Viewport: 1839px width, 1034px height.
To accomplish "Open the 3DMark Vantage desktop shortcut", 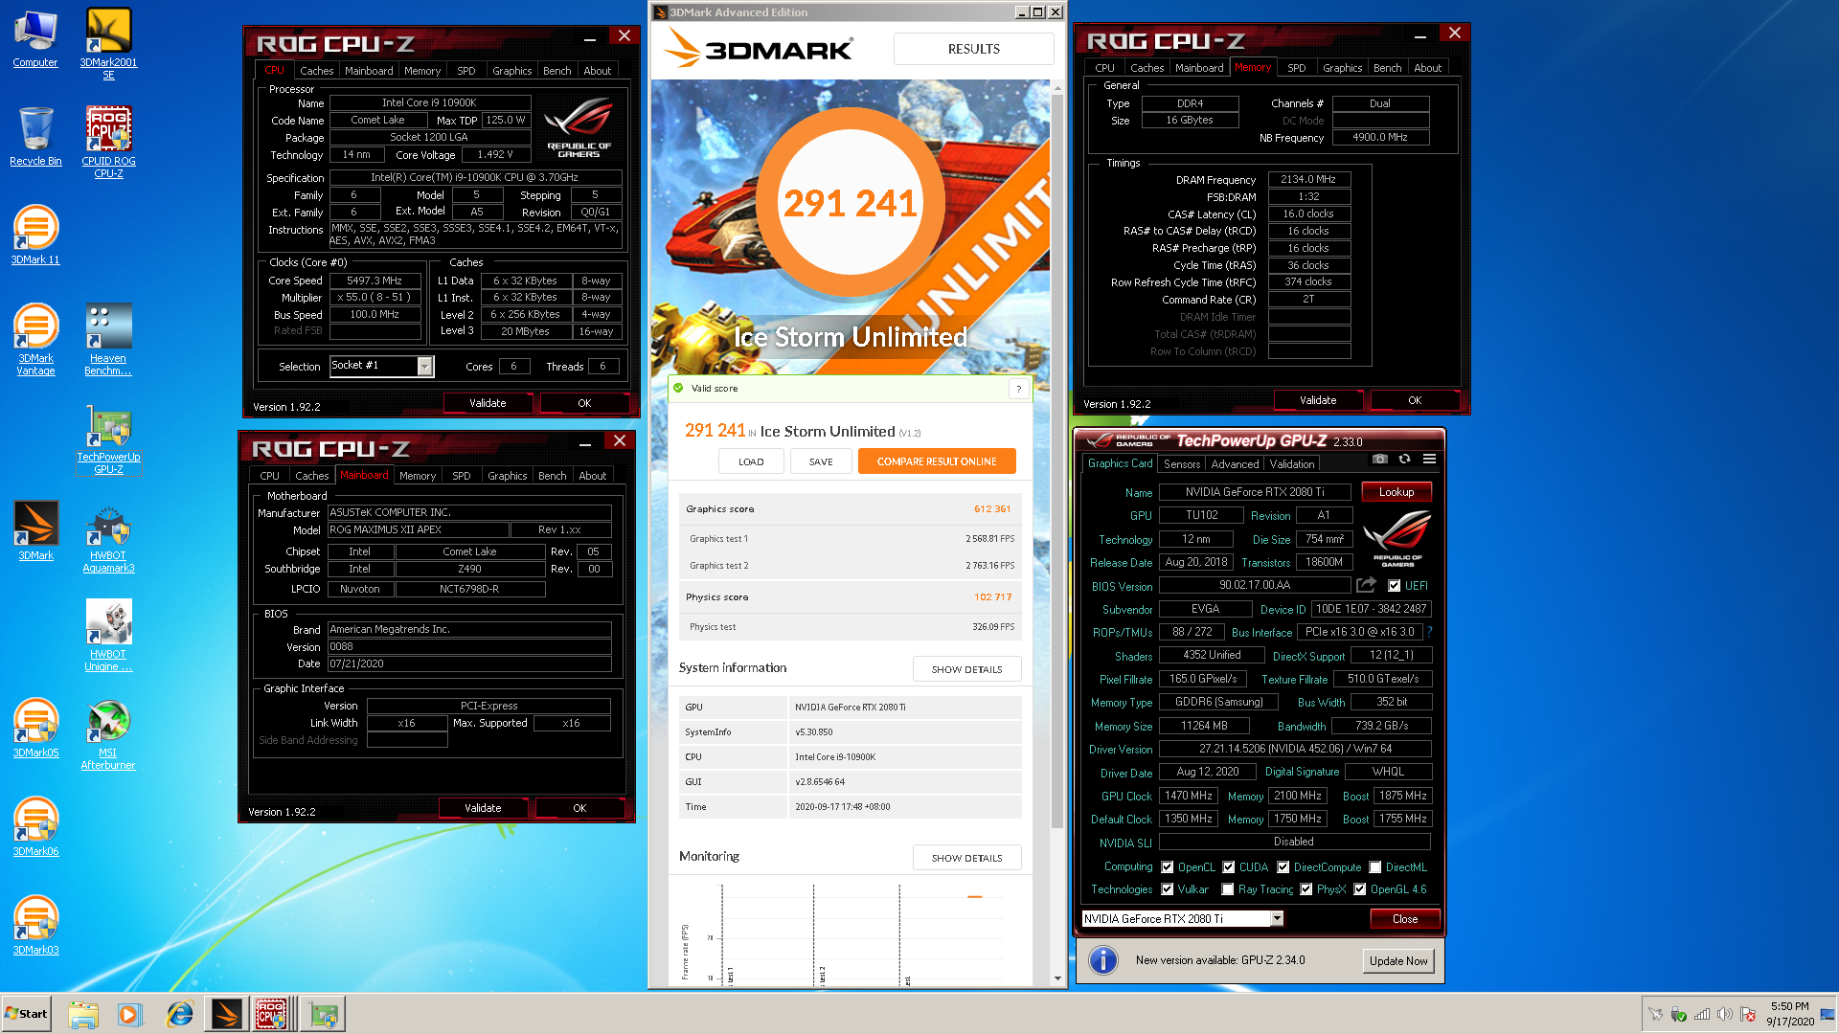I will [x=35, y=340].
